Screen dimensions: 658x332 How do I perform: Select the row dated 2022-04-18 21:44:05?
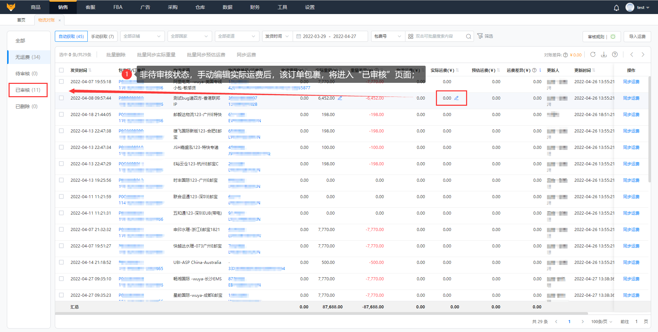61,115
